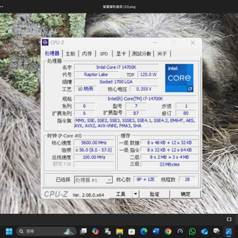Click the L3 cache 33 MBytes value
Screen dimensions: 238x238
pos(169,165)
